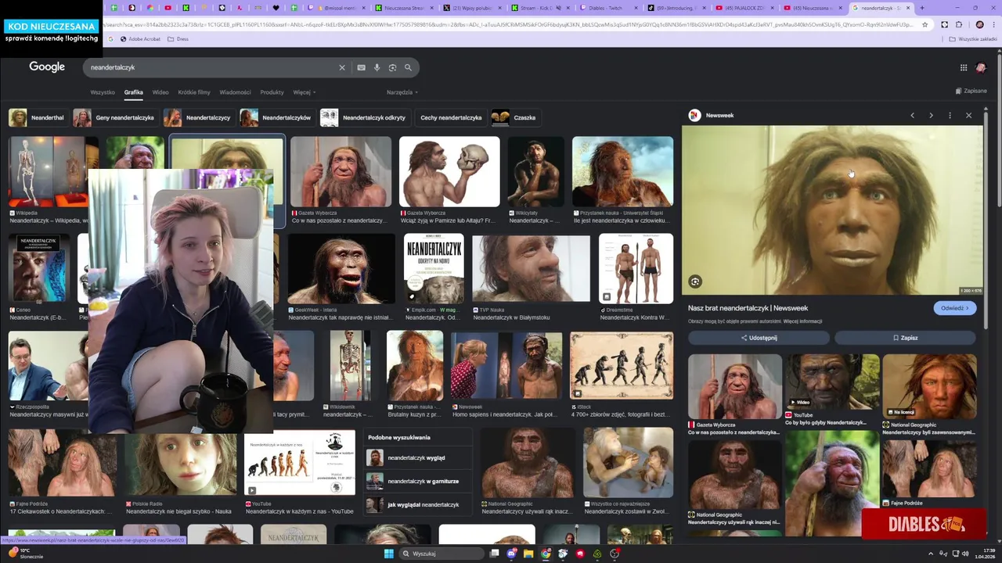Open iStock evolution illustration thumbnail

pyautogui.click(x=622, y=366)
